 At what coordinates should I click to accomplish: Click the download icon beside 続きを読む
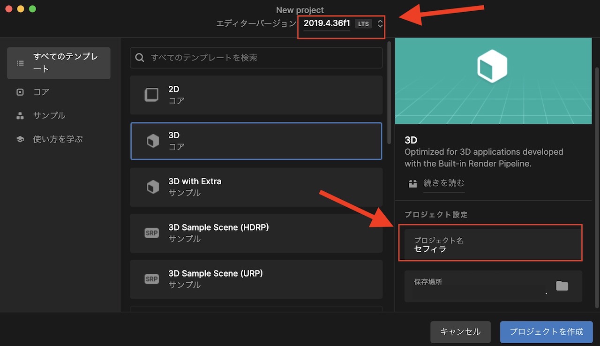[x=412, y=183]
